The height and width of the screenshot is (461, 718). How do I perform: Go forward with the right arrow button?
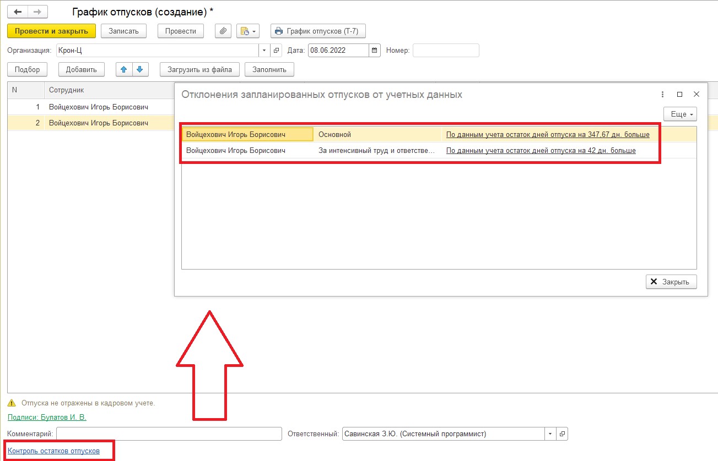tap(37, 12)
